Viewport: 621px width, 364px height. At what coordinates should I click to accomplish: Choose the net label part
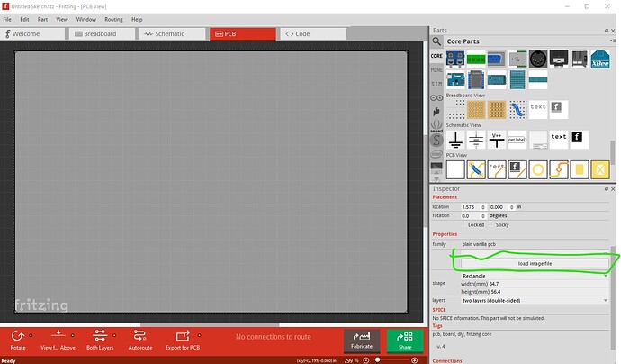517,140
